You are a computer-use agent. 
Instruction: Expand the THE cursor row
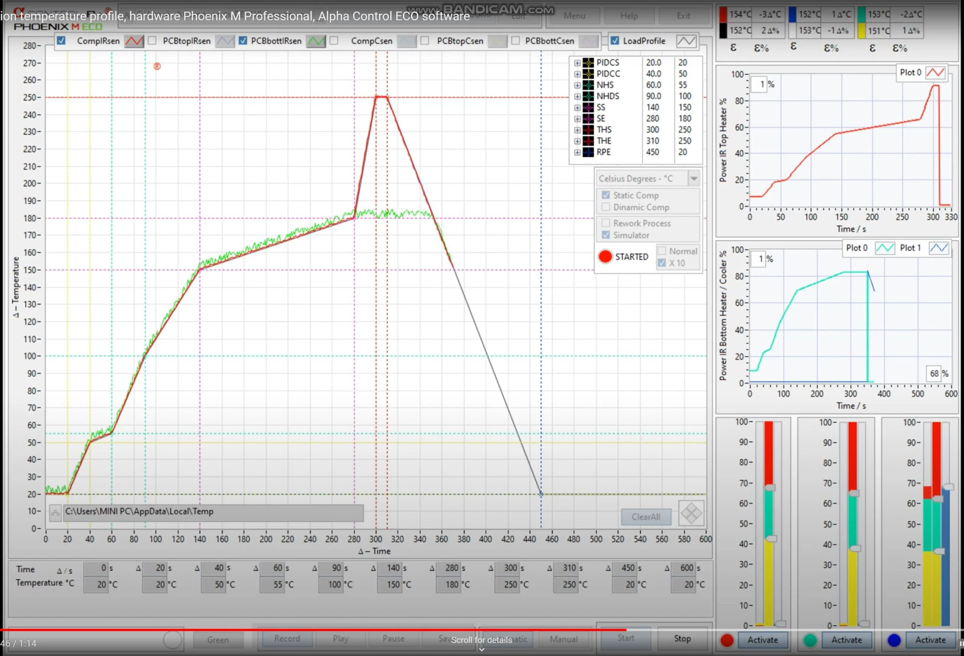(x=577, y=142)
